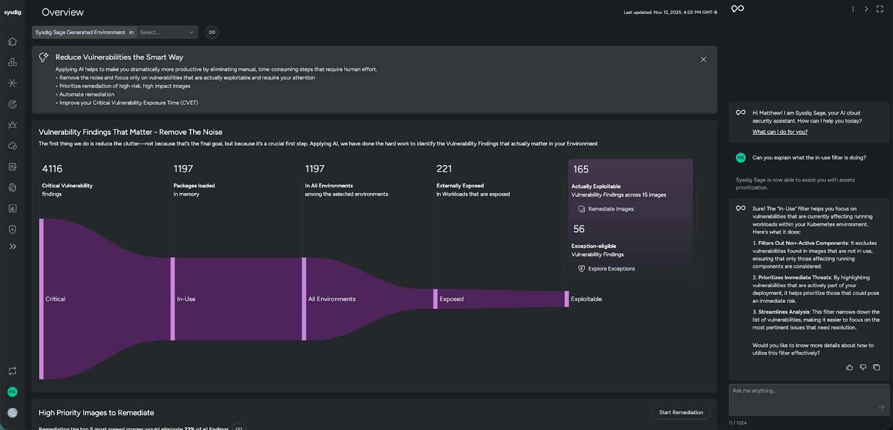
Task: Expand Sage panel to fullscreen
Action: [x=880, y=9]
